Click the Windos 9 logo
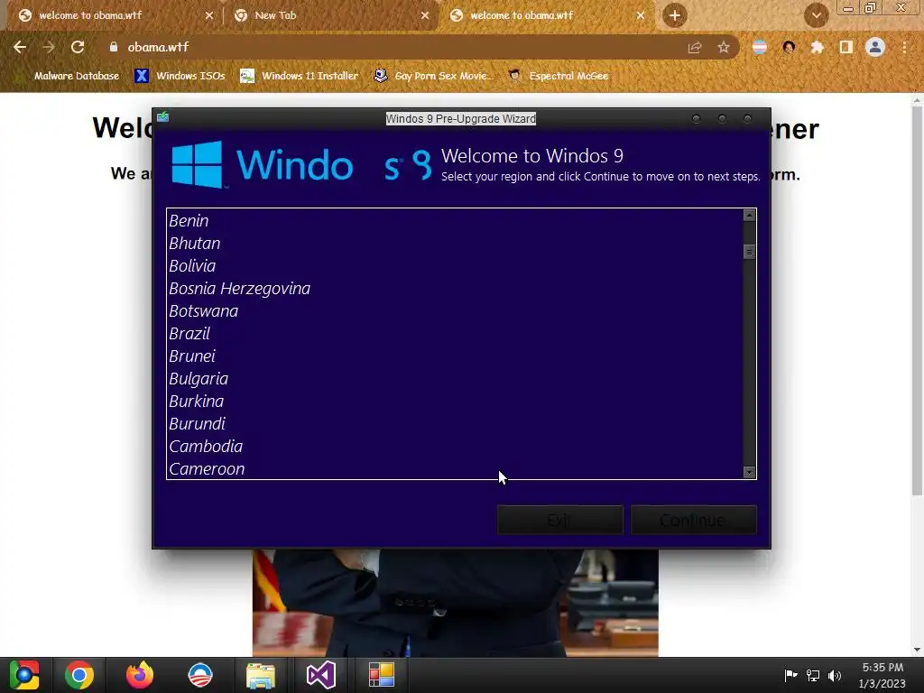The height and width of the screenshot is (693, 924). [301, 164]
